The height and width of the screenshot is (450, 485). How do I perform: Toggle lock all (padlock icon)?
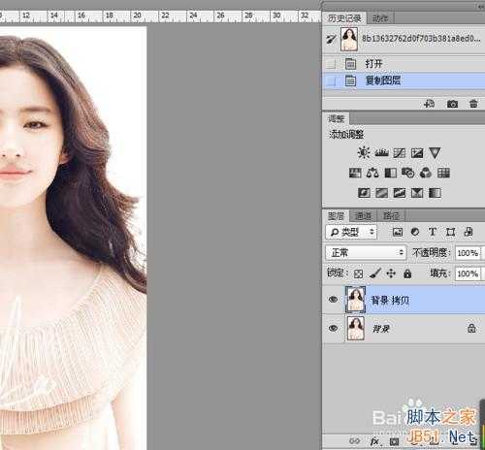click(x=407, y=273)
